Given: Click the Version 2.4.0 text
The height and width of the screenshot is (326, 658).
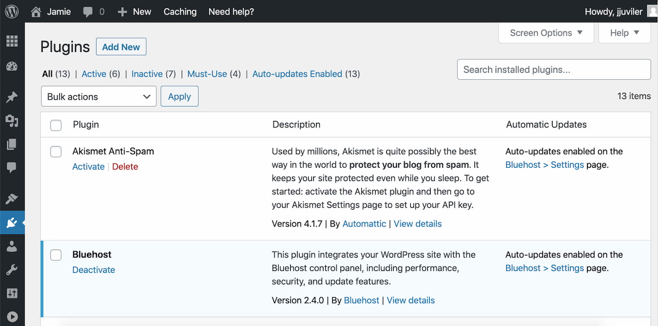Looking at the screenshot, I should (298, 300).
